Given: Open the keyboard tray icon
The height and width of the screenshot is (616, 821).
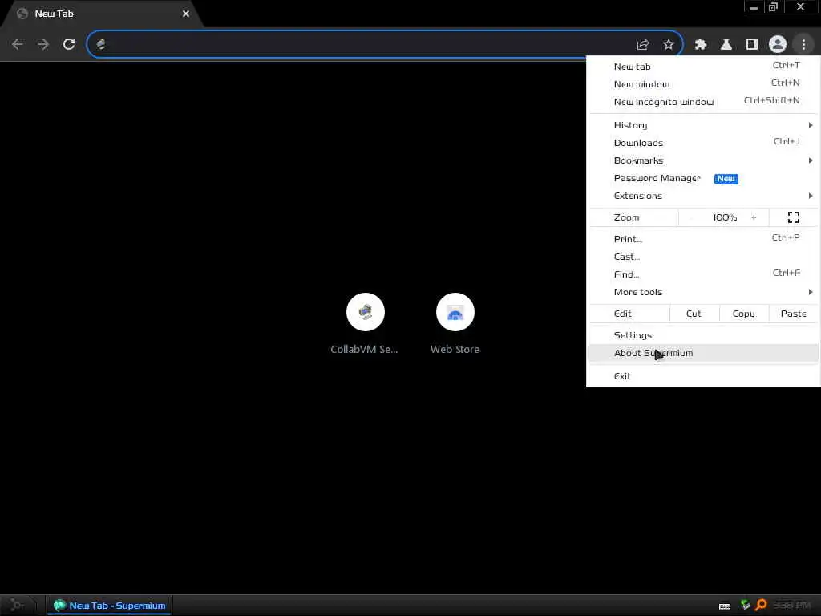Looking at the screenshot, I should click(x=725, y=606).
